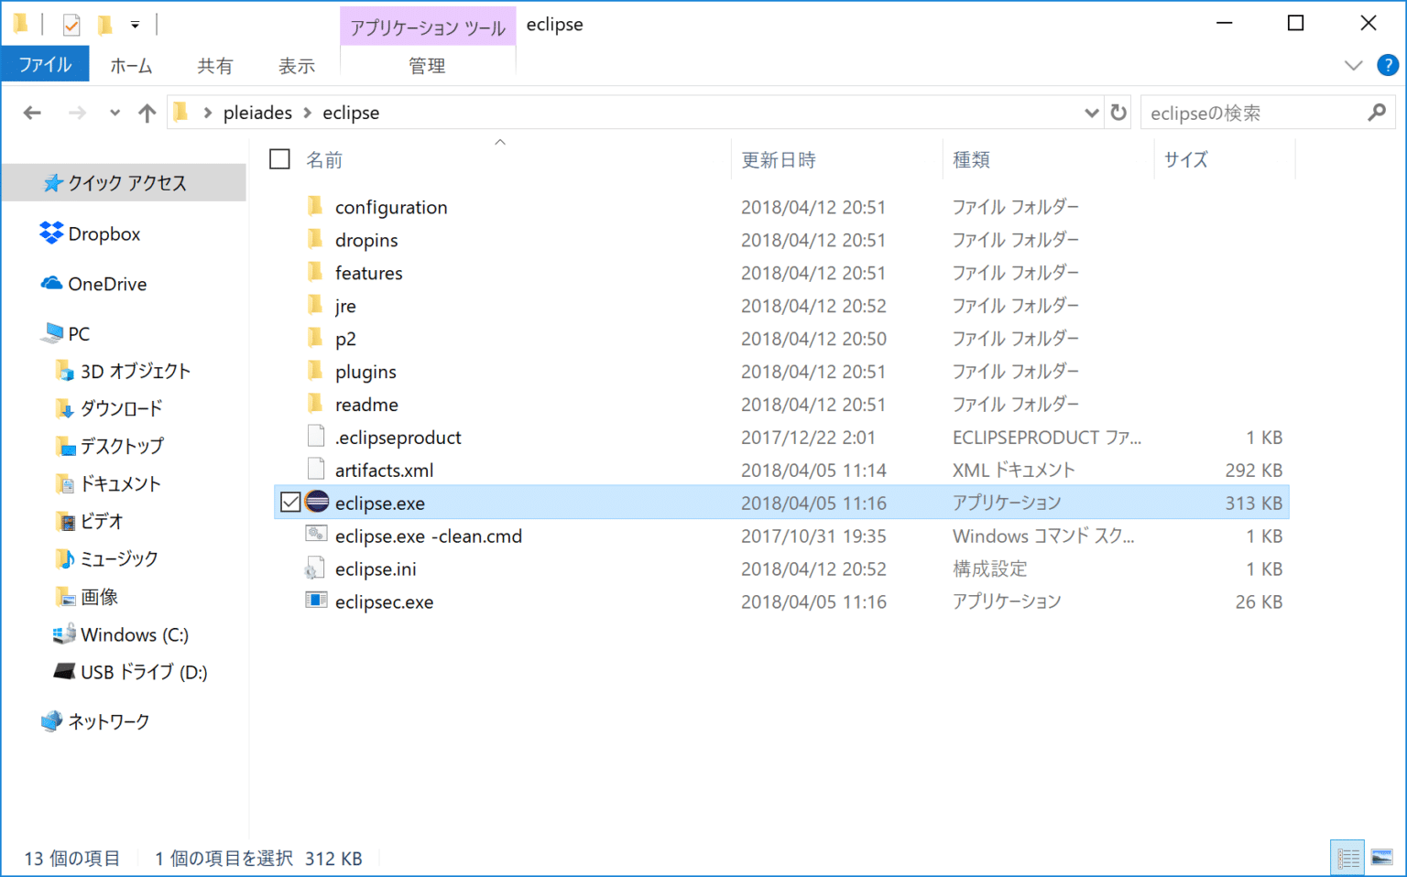Screen dimensions: 1407x877
Task: Click the properties icon on Quick Access Toolbar
Action: [70, 24]
